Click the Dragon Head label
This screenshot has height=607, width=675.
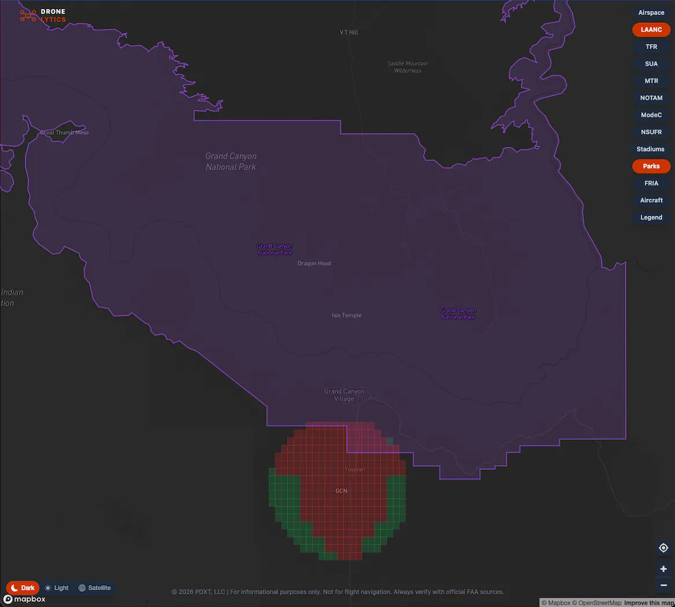(x=314, y=263)
